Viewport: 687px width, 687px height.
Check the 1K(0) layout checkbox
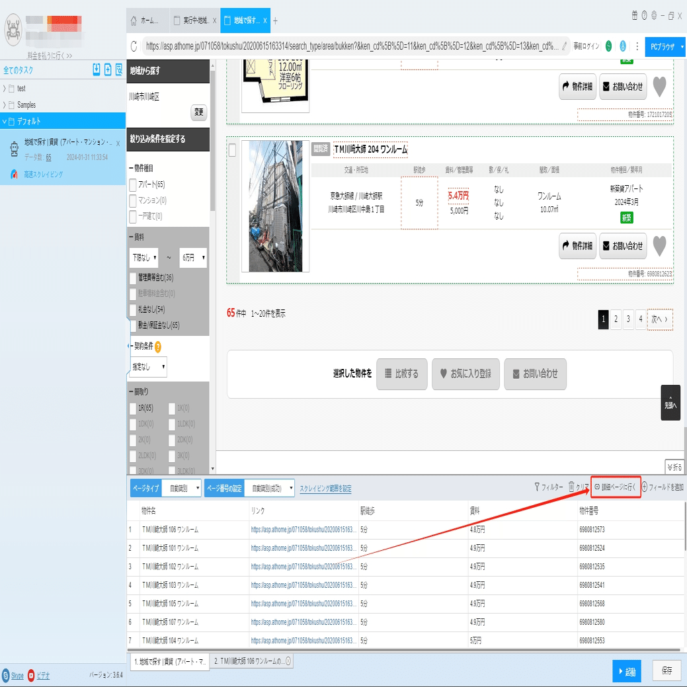tap(172, 409)
